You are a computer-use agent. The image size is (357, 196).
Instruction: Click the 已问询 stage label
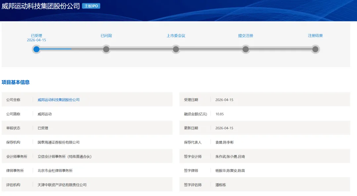point(106,35)
